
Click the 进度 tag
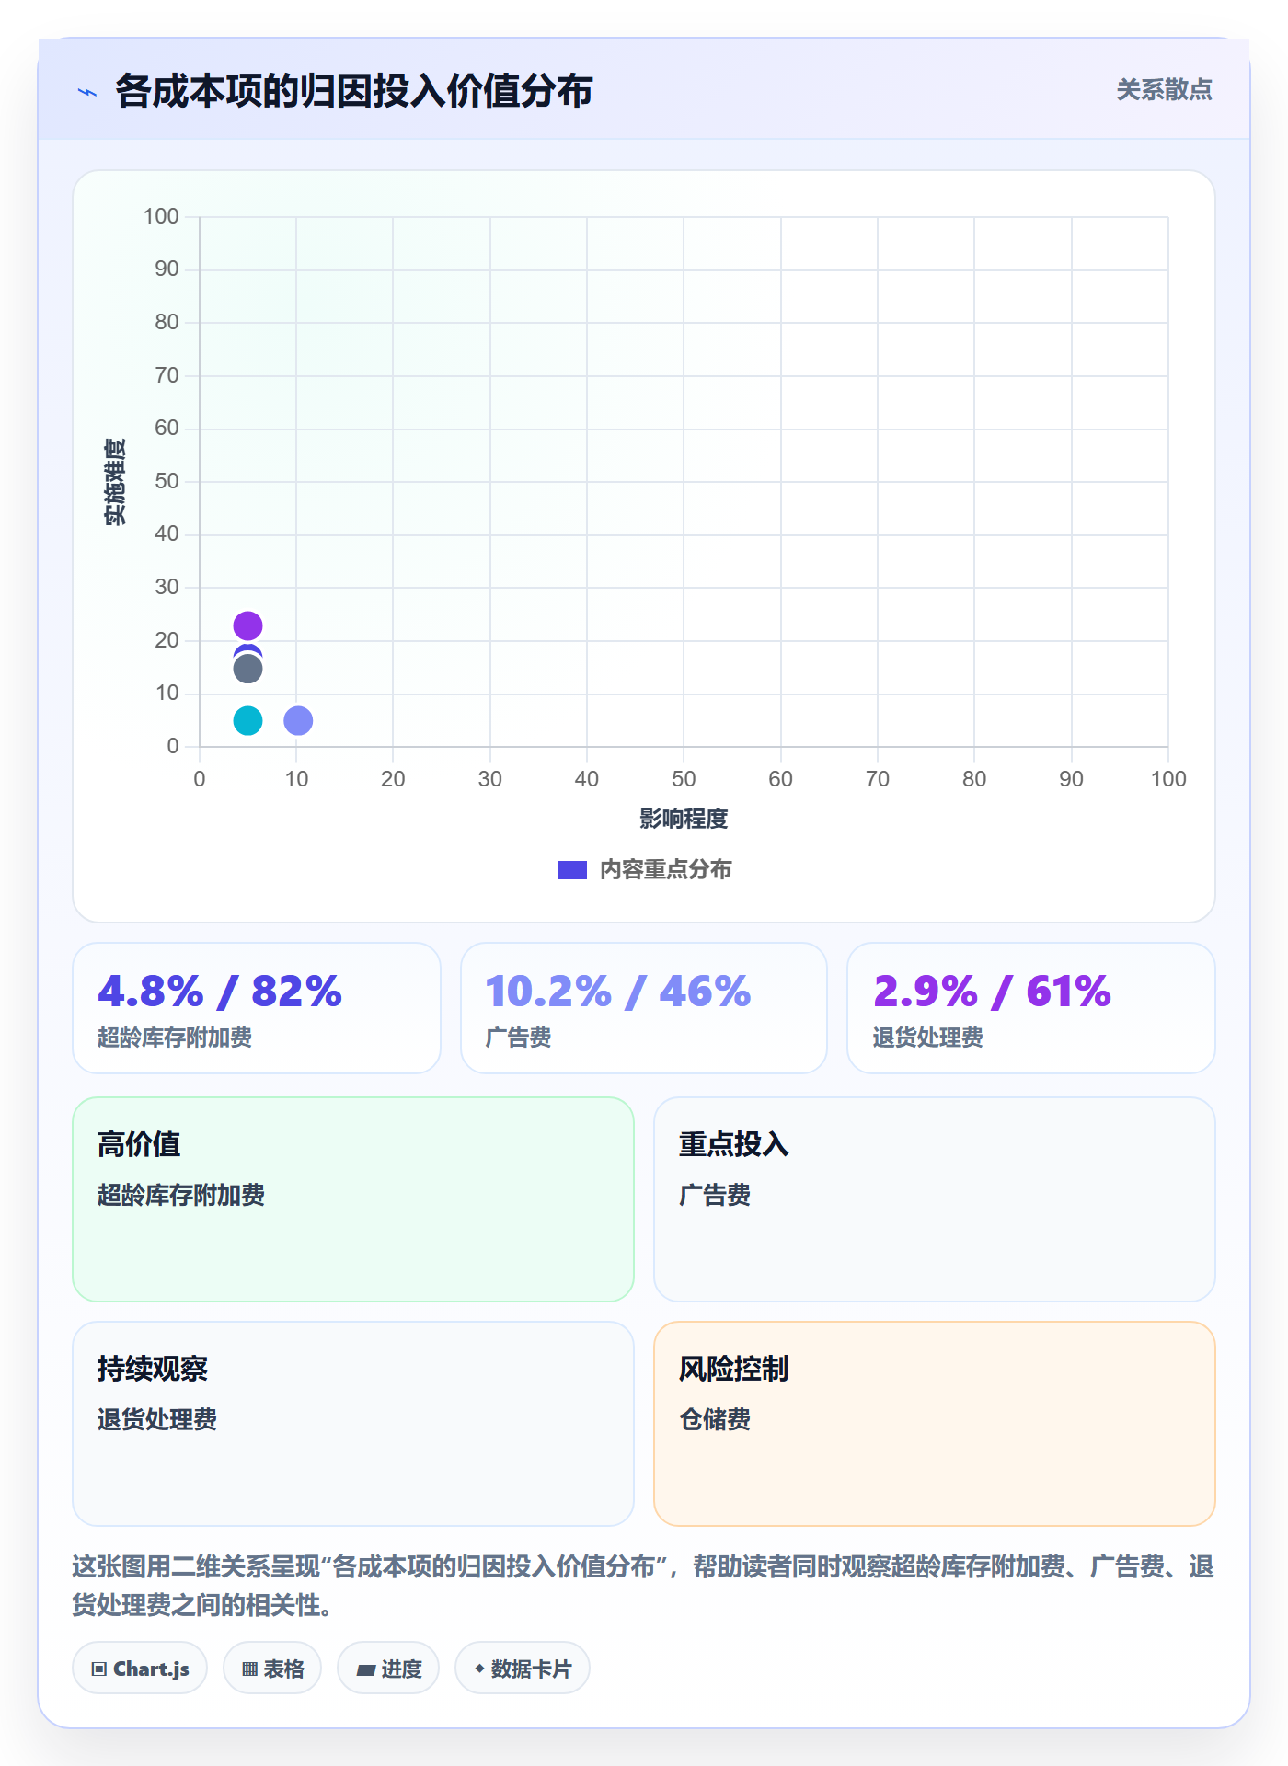click(x=388, y=1669)
